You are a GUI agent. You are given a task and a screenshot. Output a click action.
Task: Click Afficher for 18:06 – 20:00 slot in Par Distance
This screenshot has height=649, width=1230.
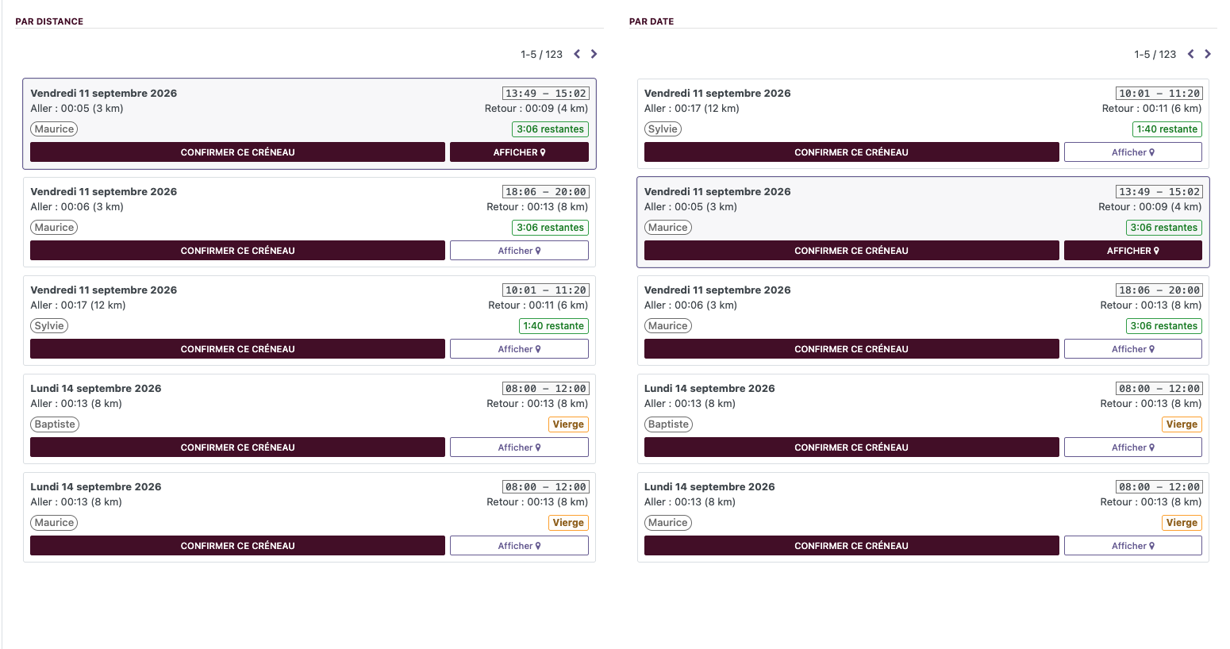[519, 251]
